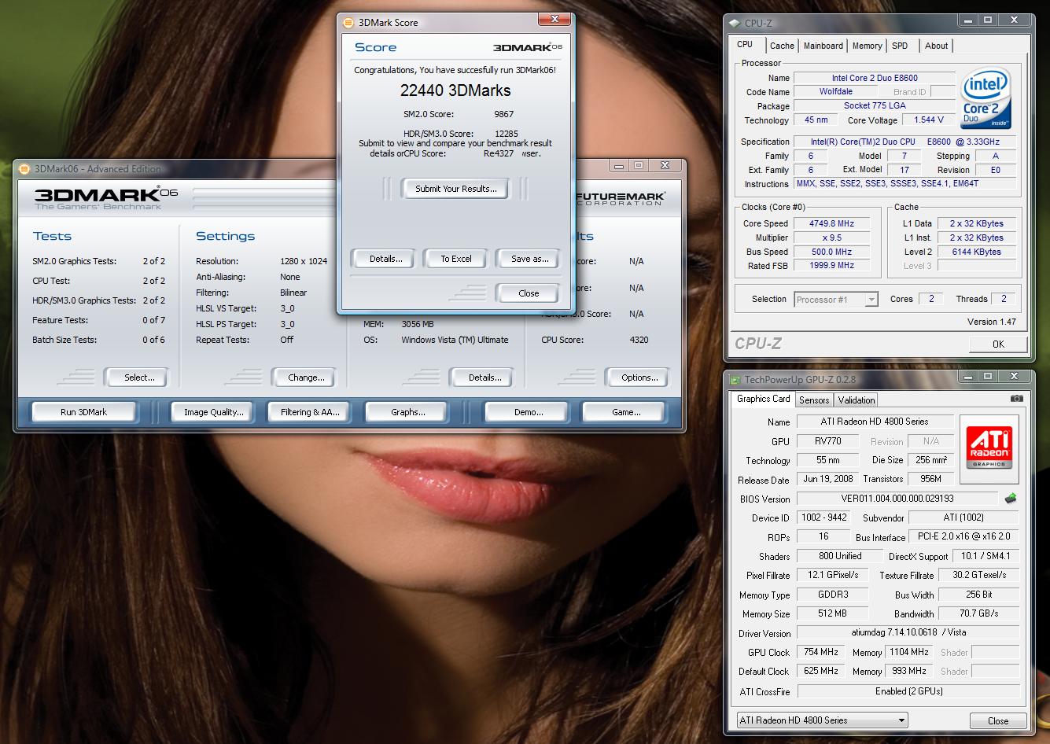Click the BIOS Version field in GPU-Z

tap(897, 499)
